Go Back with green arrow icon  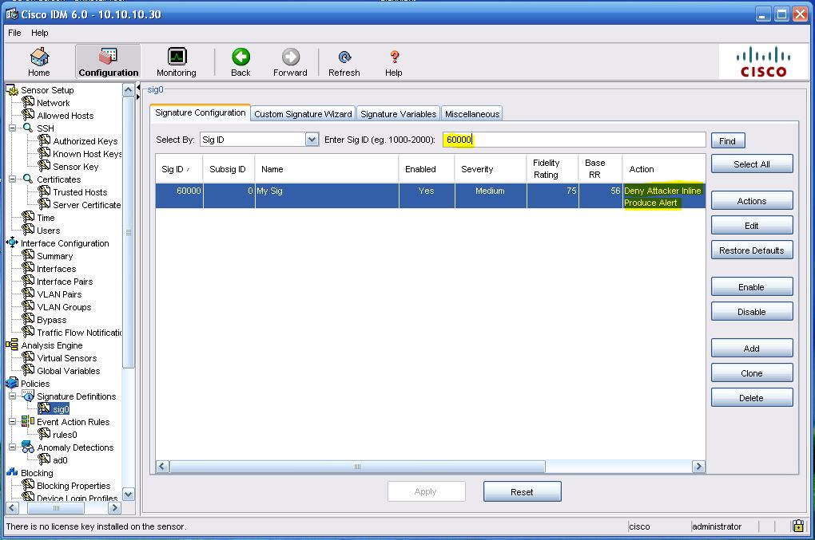pyautogui.click(x=241, y=57)
